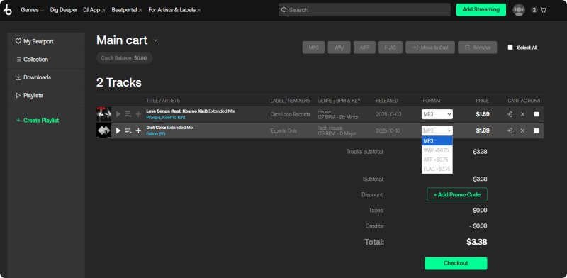Open the Experts Only label

(284, 130)
